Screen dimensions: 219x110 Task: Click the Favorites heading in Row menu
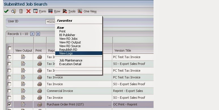(x=65, y=21)
